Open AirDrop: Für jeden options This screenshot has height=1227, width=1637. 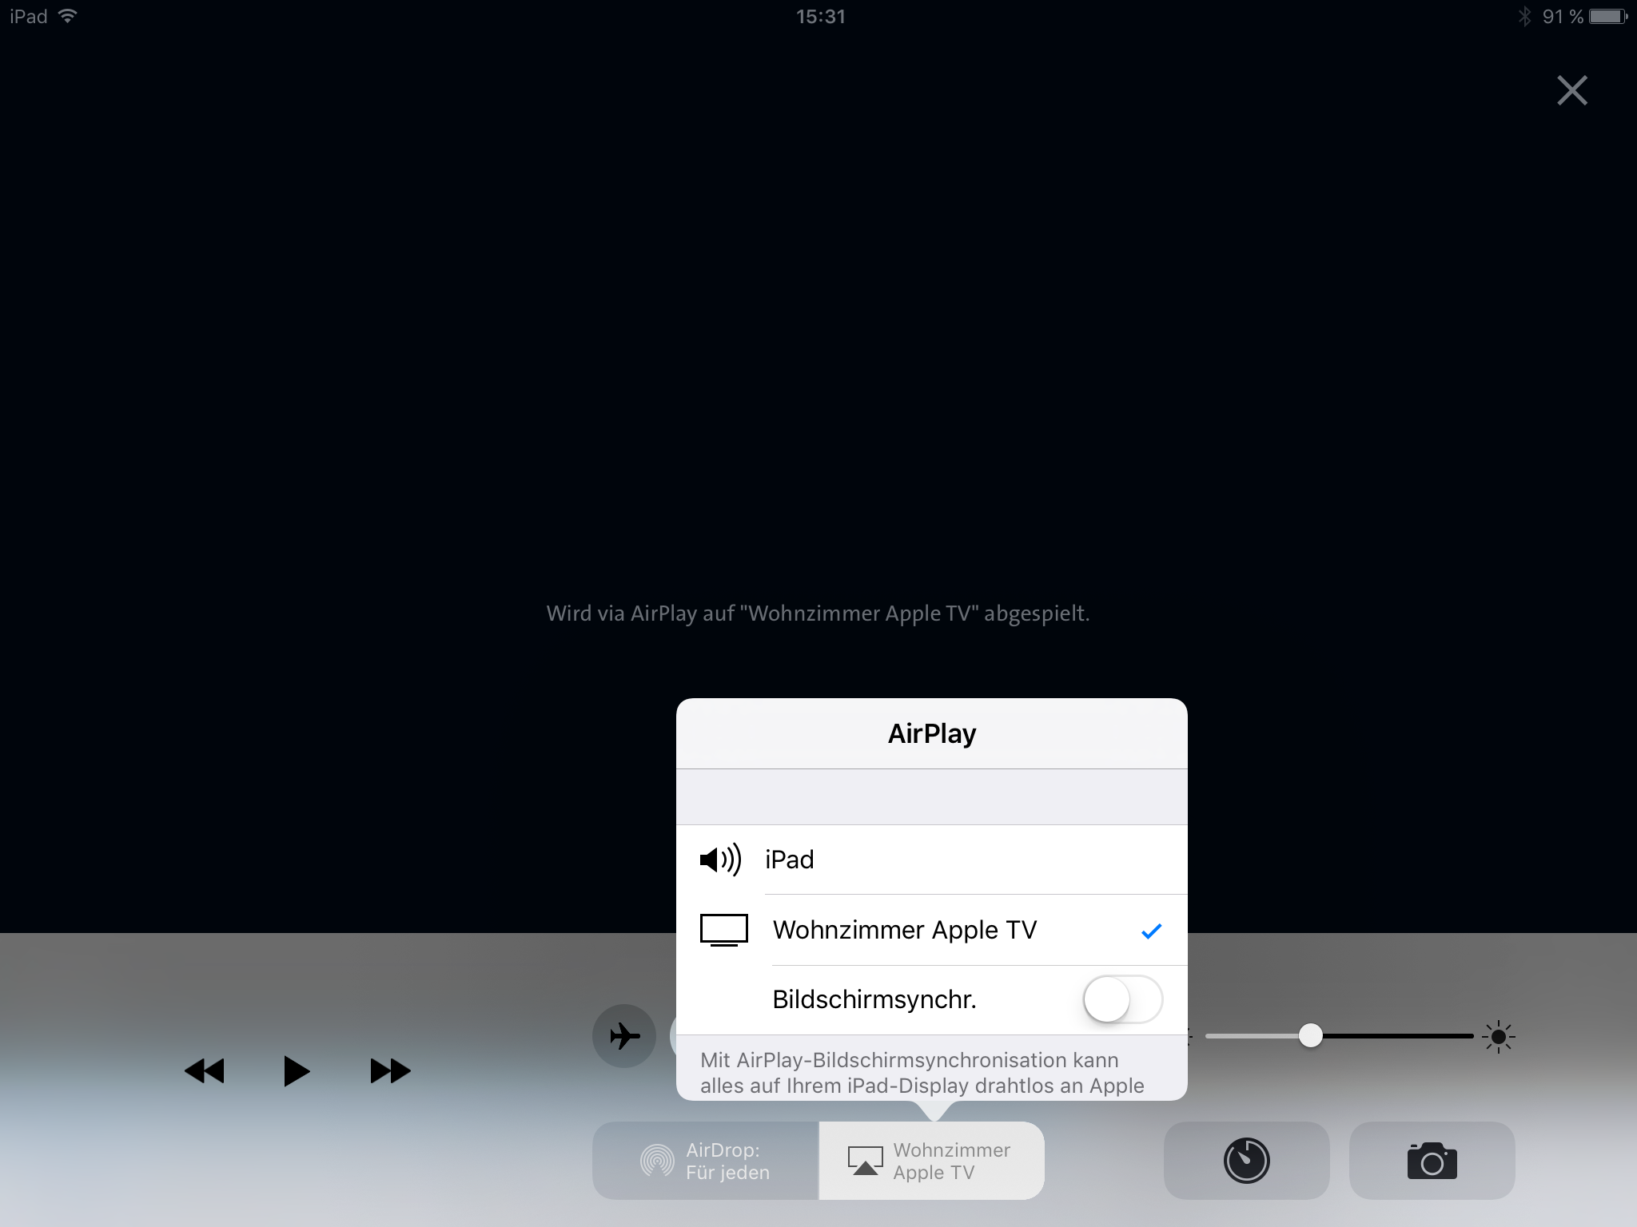[705, 1161]
